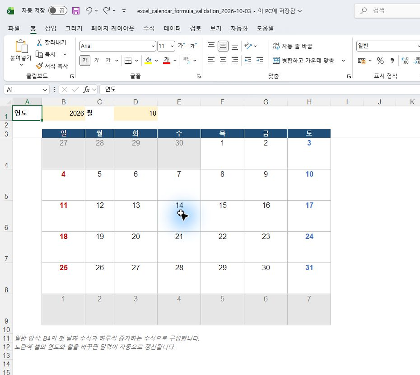
Task: Open number format (일반) combo box
Action: [x=388, y=46]
